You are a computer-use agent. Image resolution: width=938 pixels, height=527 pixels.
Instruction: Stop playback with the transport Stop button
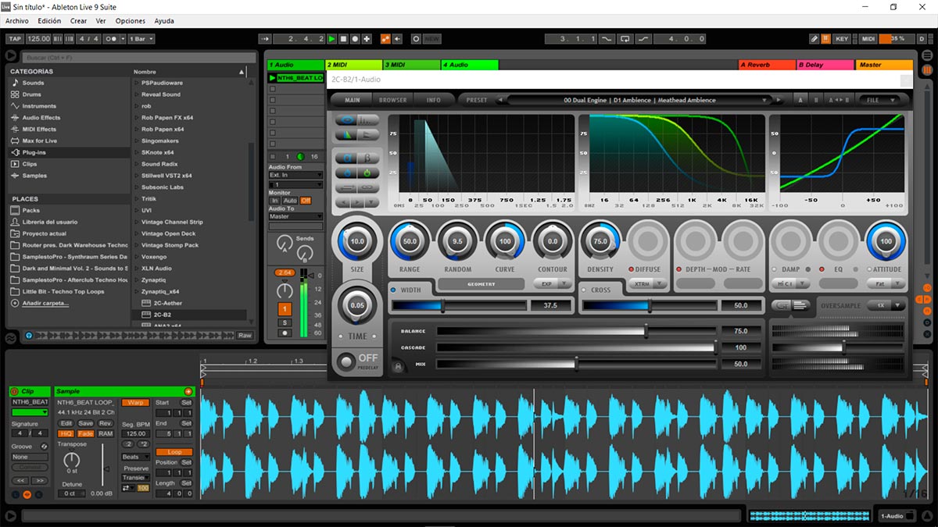343,38
